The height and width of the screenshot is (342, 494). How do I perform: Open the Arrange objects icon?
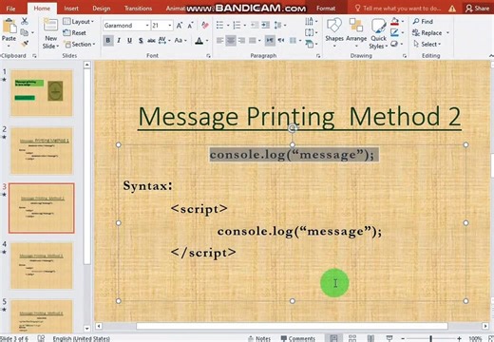pos(356,26)
